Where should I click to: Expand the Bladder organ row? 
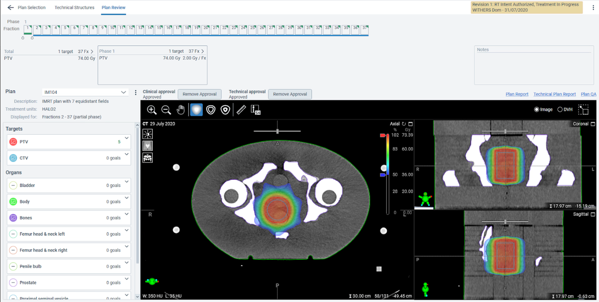pos(127,181)
